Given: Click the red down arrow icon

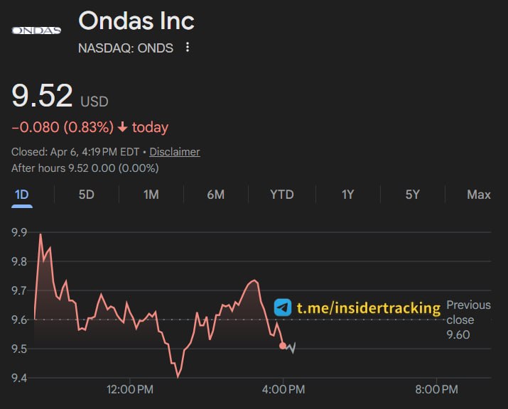Looking at the screenshot, I should click(x=122, y=128).
